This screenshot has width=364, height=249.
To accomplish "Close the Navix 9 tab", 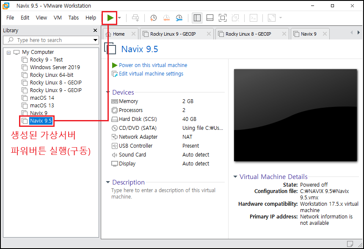I will point(325,34).
